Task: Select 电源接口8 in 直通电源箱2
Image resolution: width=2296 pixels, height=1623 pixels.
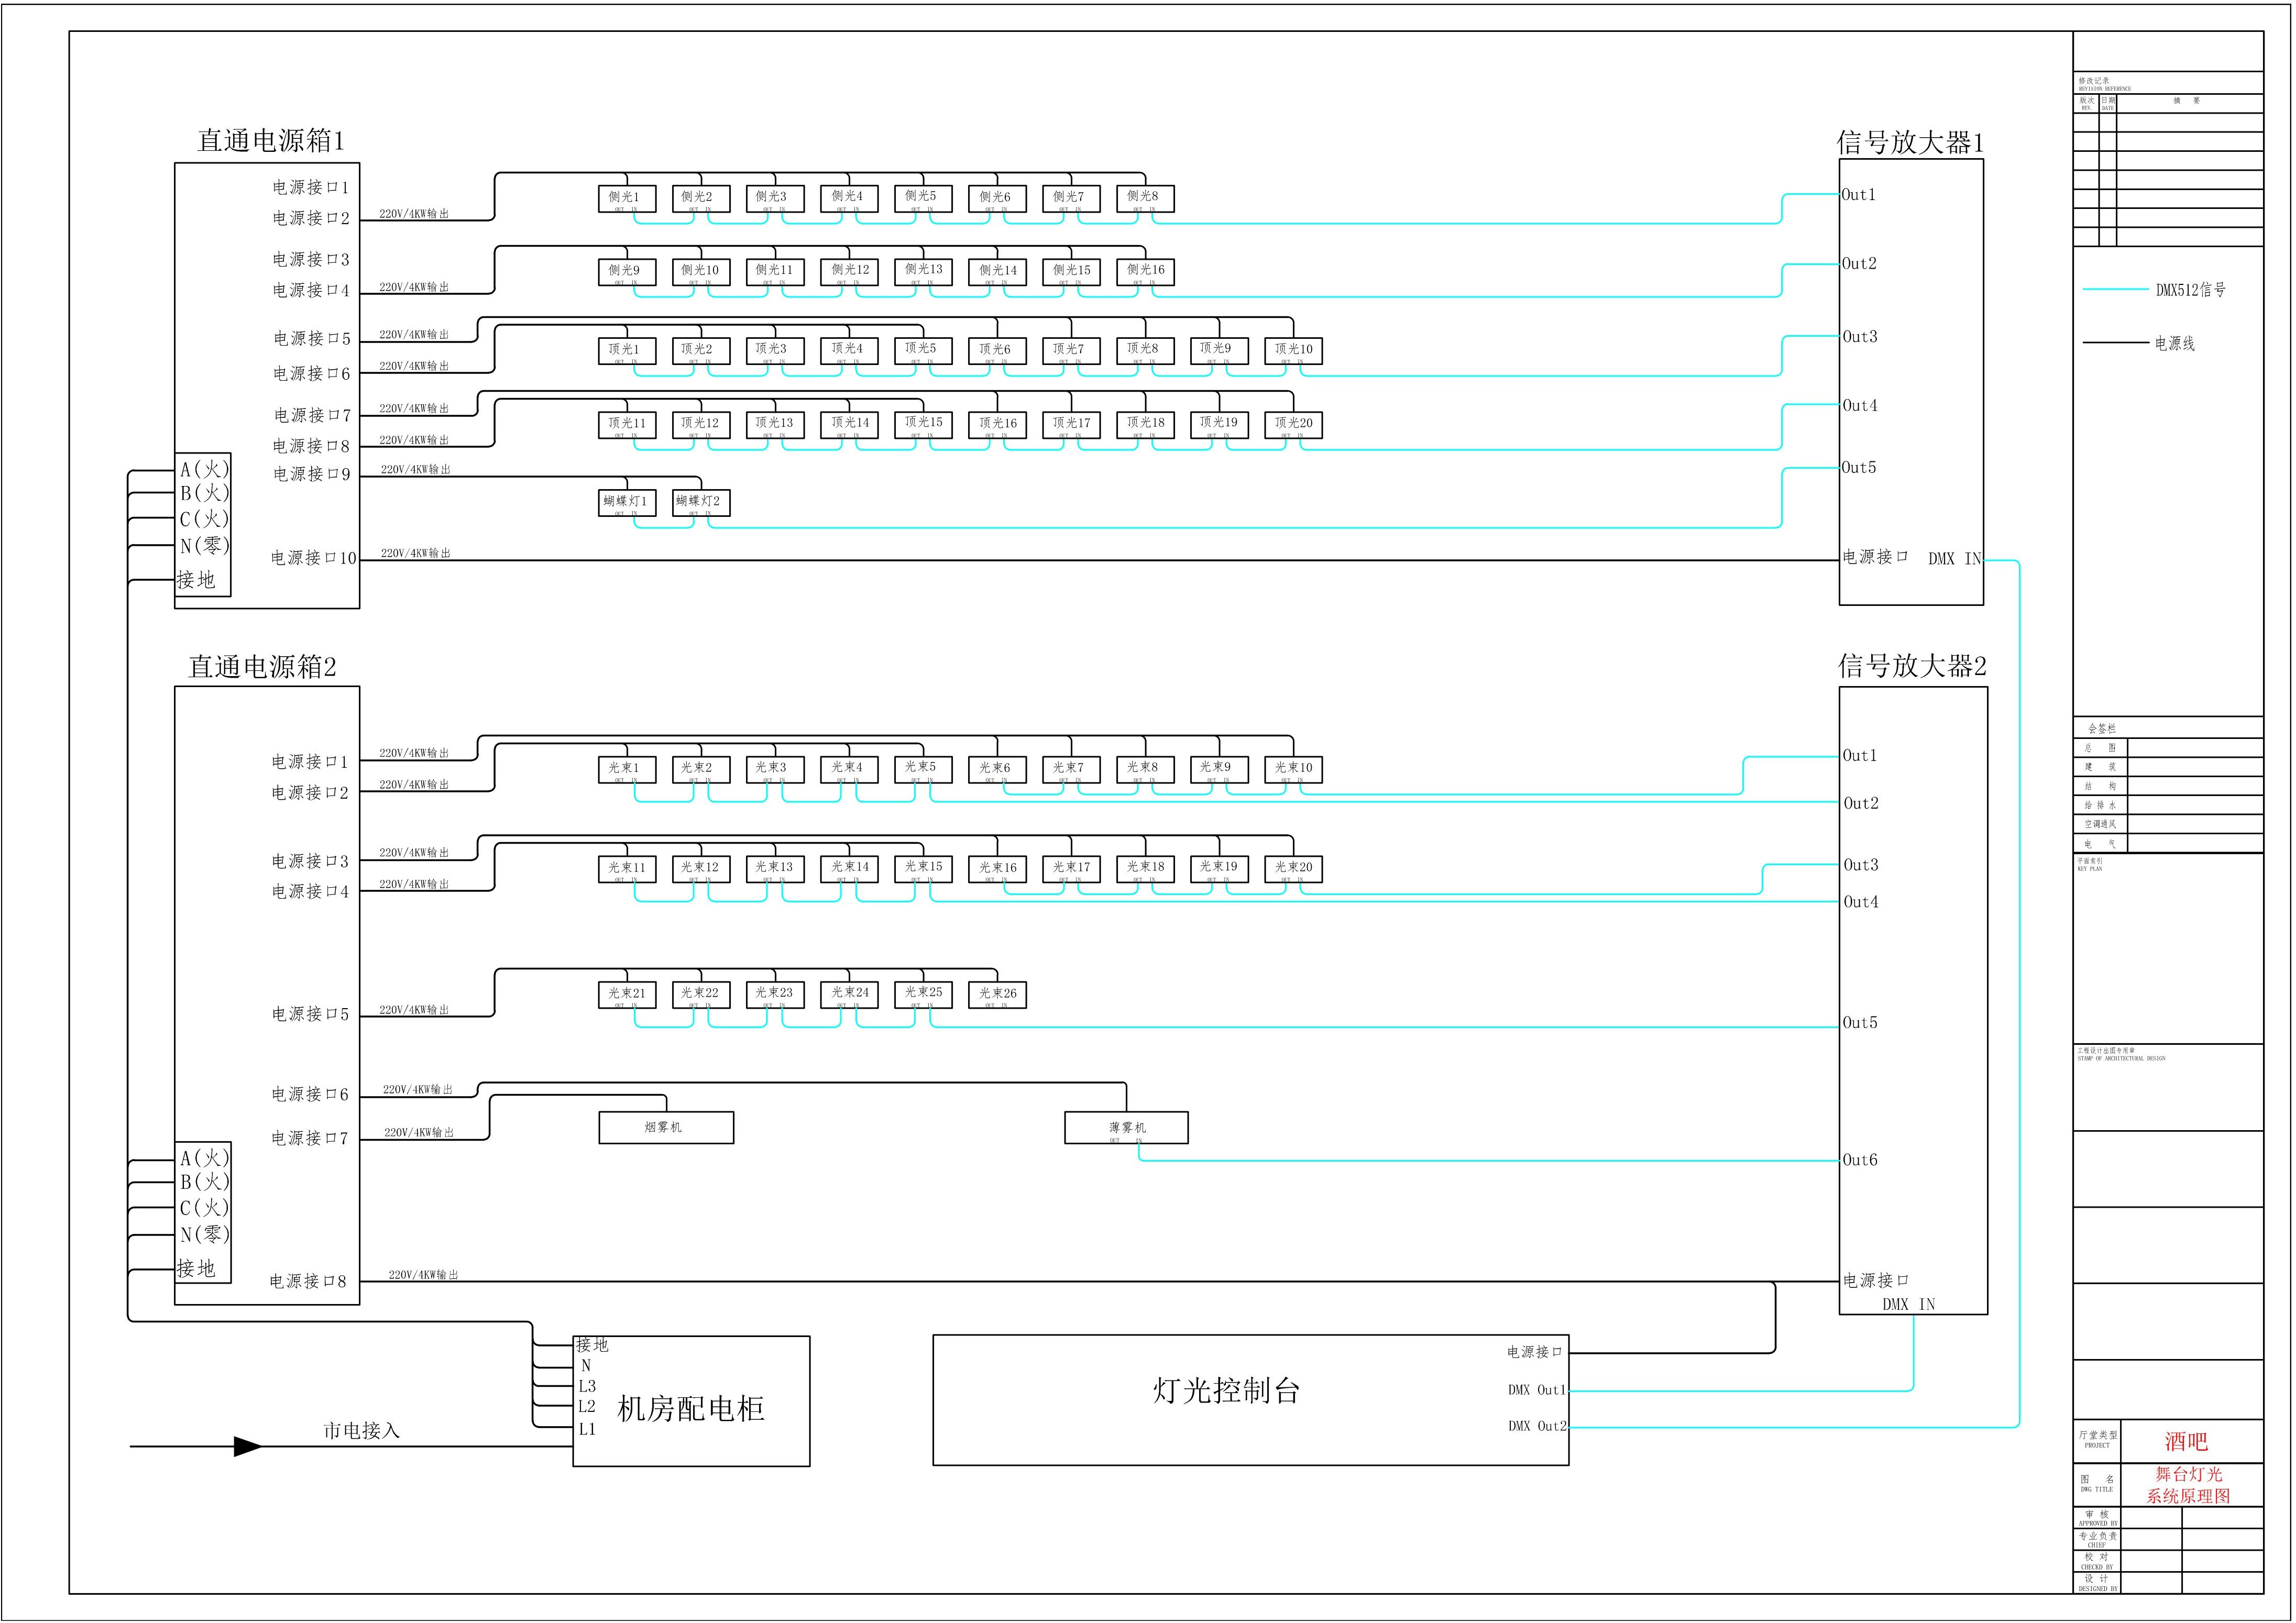Action: click(x=308, y=1282)
